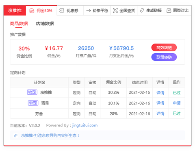This screenshot has height=153, width=195.
Task: Click 已过 status in 芬香 row
Action: pos(177,114)
